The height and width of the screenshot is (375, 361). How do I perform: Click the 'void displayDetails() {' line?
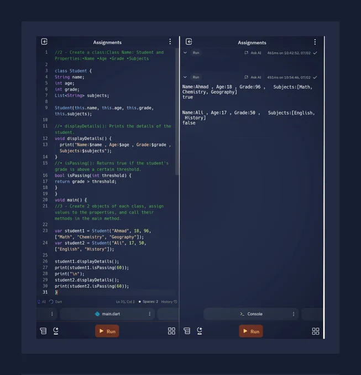click(83, 138)
